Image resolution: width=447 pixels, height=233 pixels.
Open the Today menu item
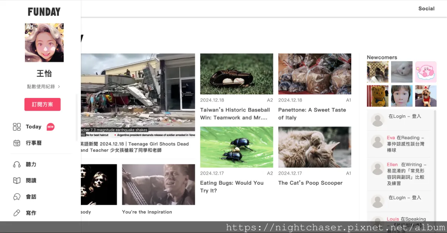[34, 127]
